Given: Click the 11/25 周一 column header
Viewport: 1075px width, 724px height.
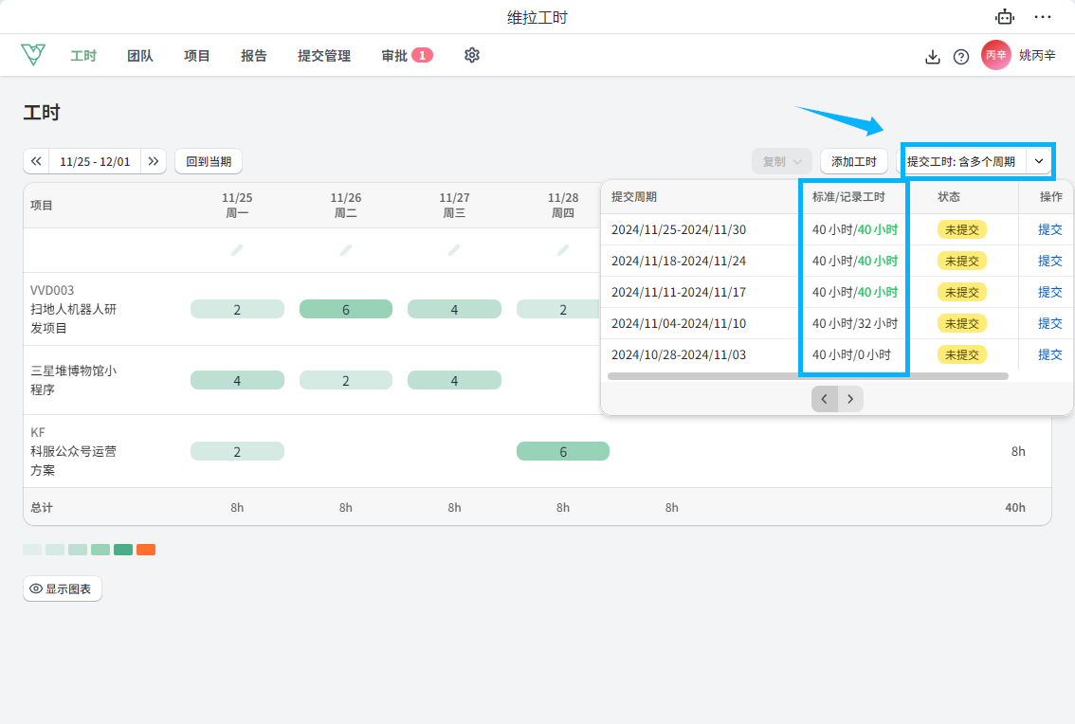Looking at the screenshot, I should pyautogui.click(x=237, y=205).
